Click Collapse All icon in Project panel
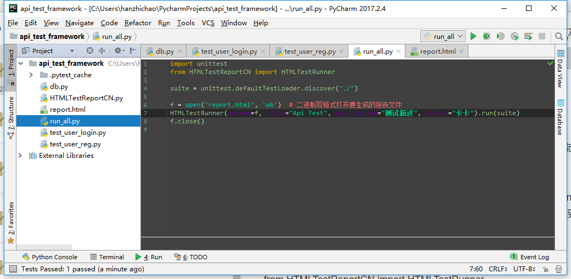This screenshot has height=279, width=571. (102, 50)
